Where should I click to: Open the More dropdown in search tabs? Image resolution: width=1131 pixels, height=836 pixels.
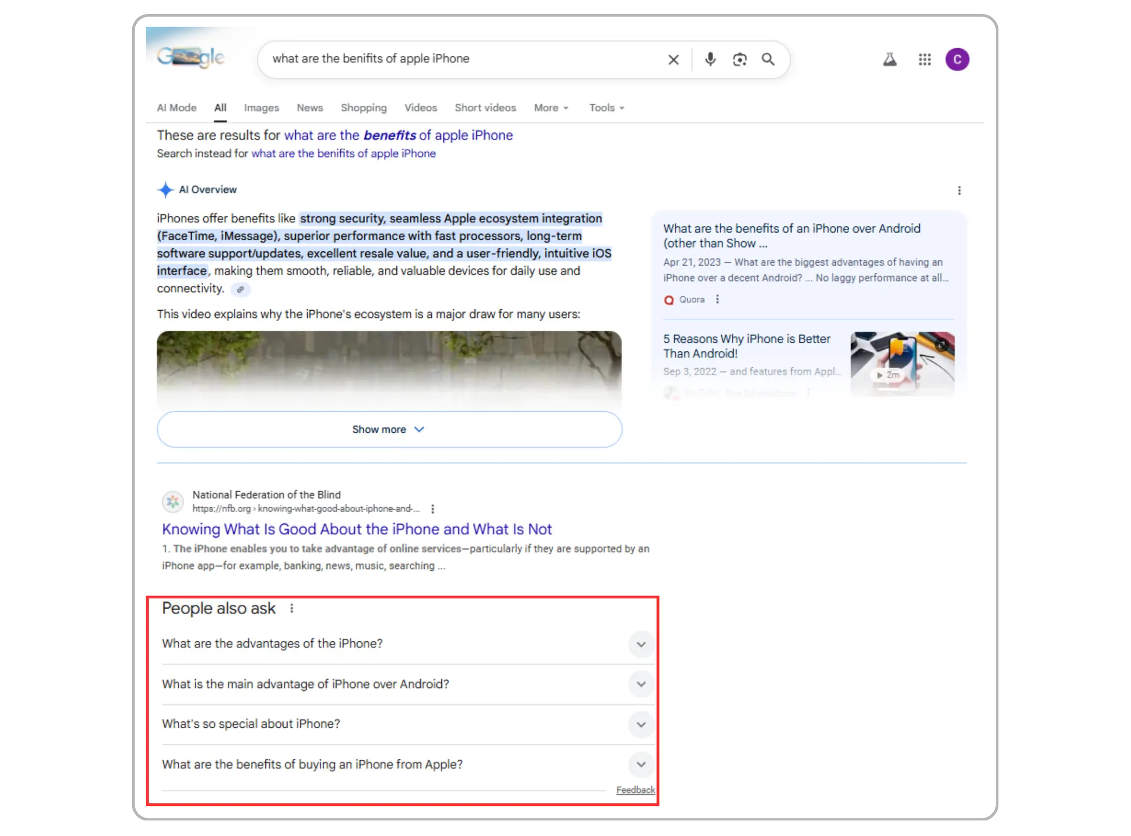pyautogui.click(x=551, y=108)
